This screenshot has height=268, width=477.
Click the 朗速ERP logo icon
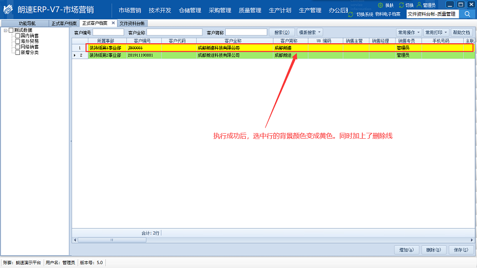pyautogui.click(x=8, y=10)
